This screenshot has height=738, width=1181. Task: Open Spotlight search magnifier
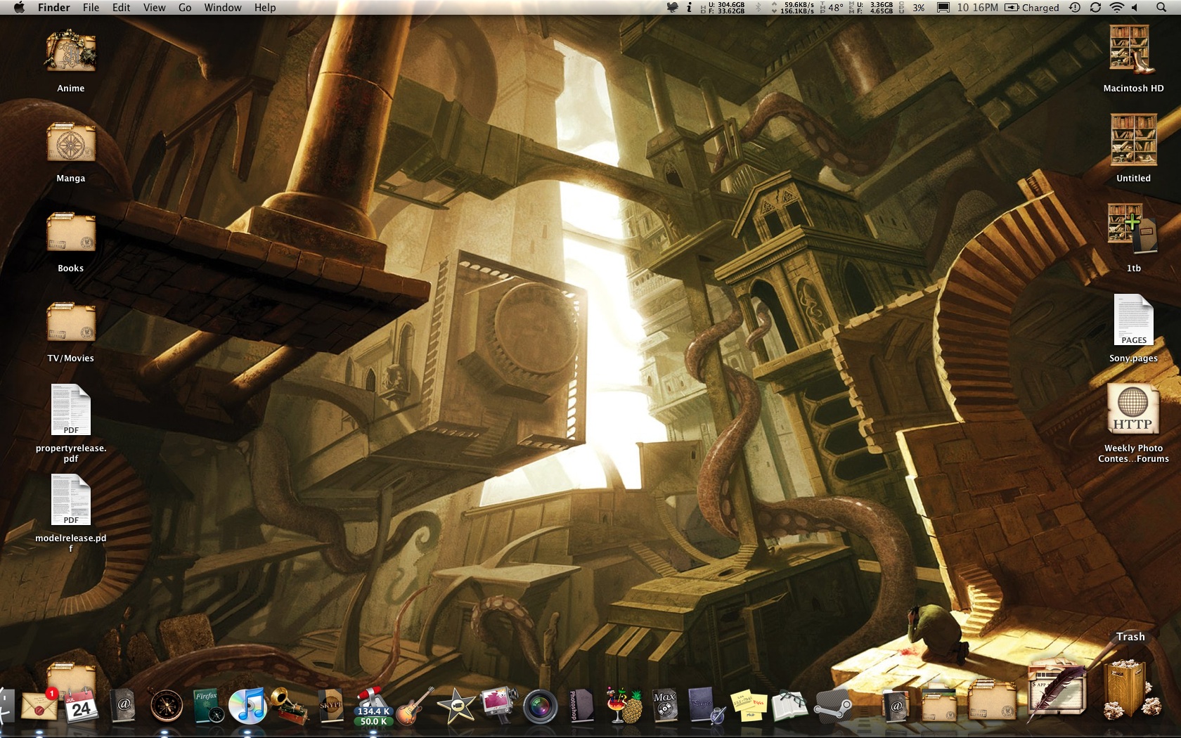coord(1161,8)
